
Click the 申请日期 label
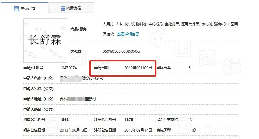click(x=101, y=68)
